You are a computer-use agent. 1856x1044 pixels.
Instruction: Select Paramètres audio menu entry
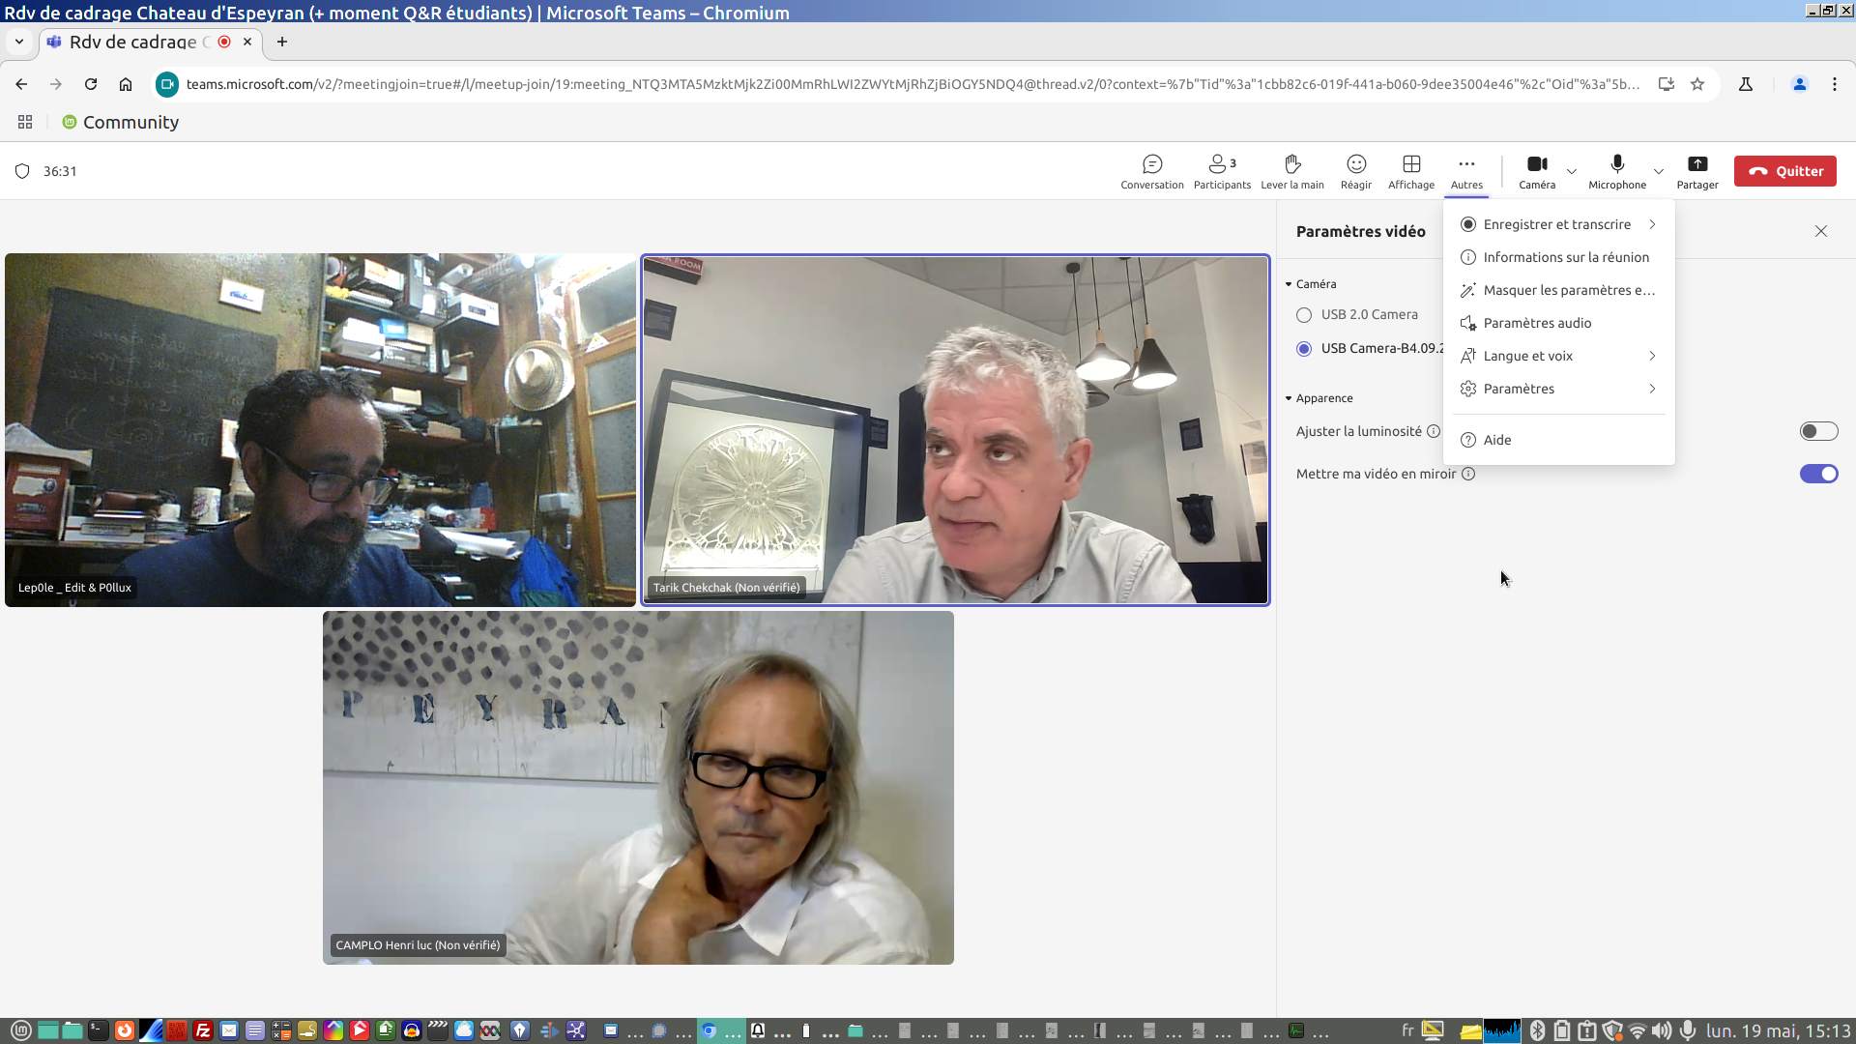tap(1537, 323)
